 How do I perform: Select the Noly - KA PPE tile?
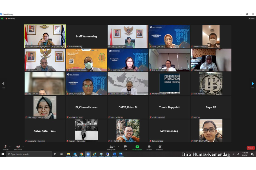coord(45,84)
